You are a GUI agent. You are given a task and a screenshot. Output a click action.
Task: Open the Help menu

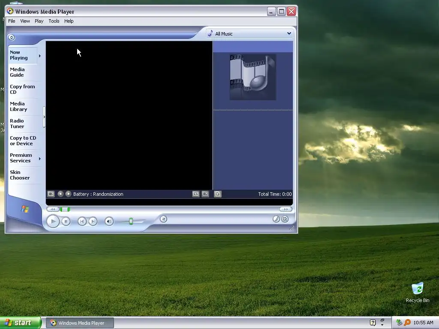pyautogui.click(x=69, y=21)
